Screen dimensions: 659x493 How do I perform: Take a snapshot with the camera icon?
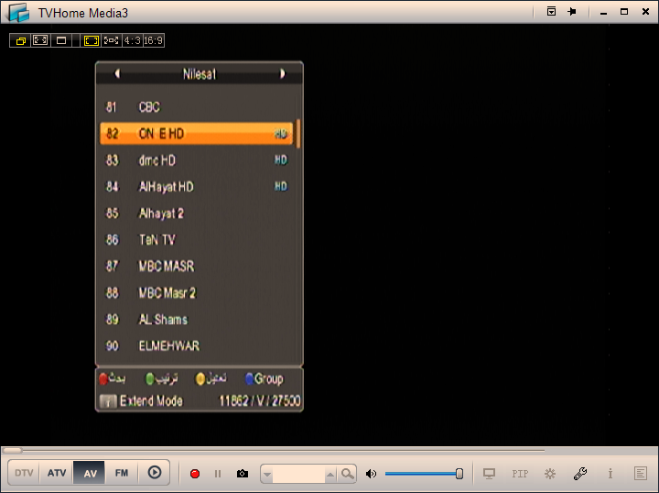click(242, 474)
